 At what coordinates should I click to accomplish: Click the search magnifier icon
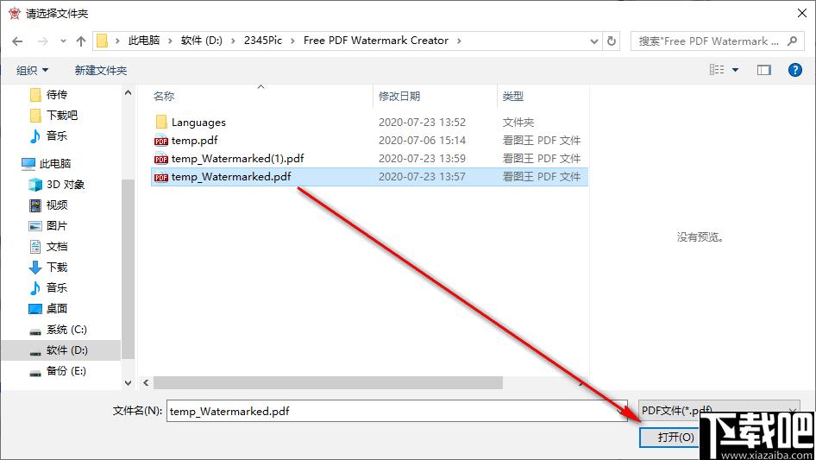point(792,41)
